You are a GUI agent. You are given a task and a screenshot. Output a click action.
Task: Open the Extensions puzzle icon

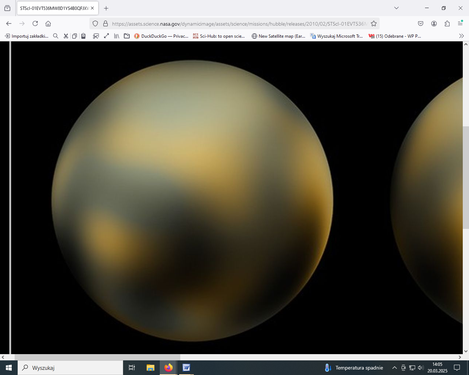447,23
